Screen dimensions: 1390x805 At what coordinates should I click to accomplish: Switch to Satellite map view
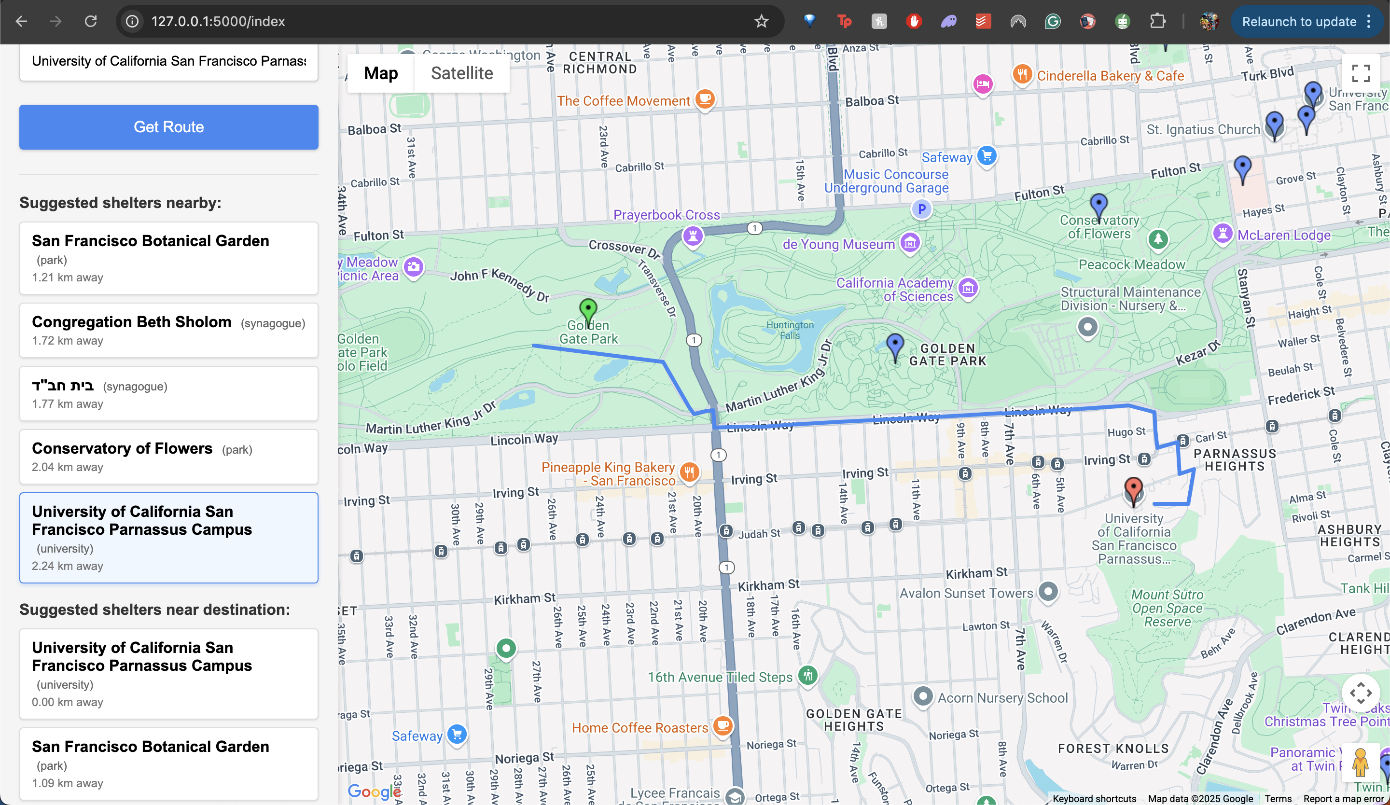462,73
